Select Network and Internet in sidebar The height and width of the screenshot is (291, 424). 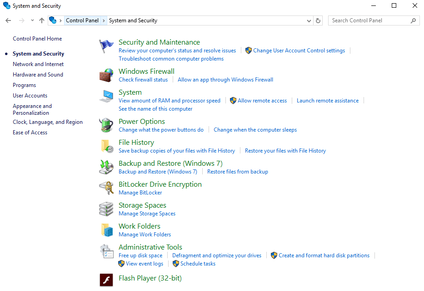tap(38, 64)
